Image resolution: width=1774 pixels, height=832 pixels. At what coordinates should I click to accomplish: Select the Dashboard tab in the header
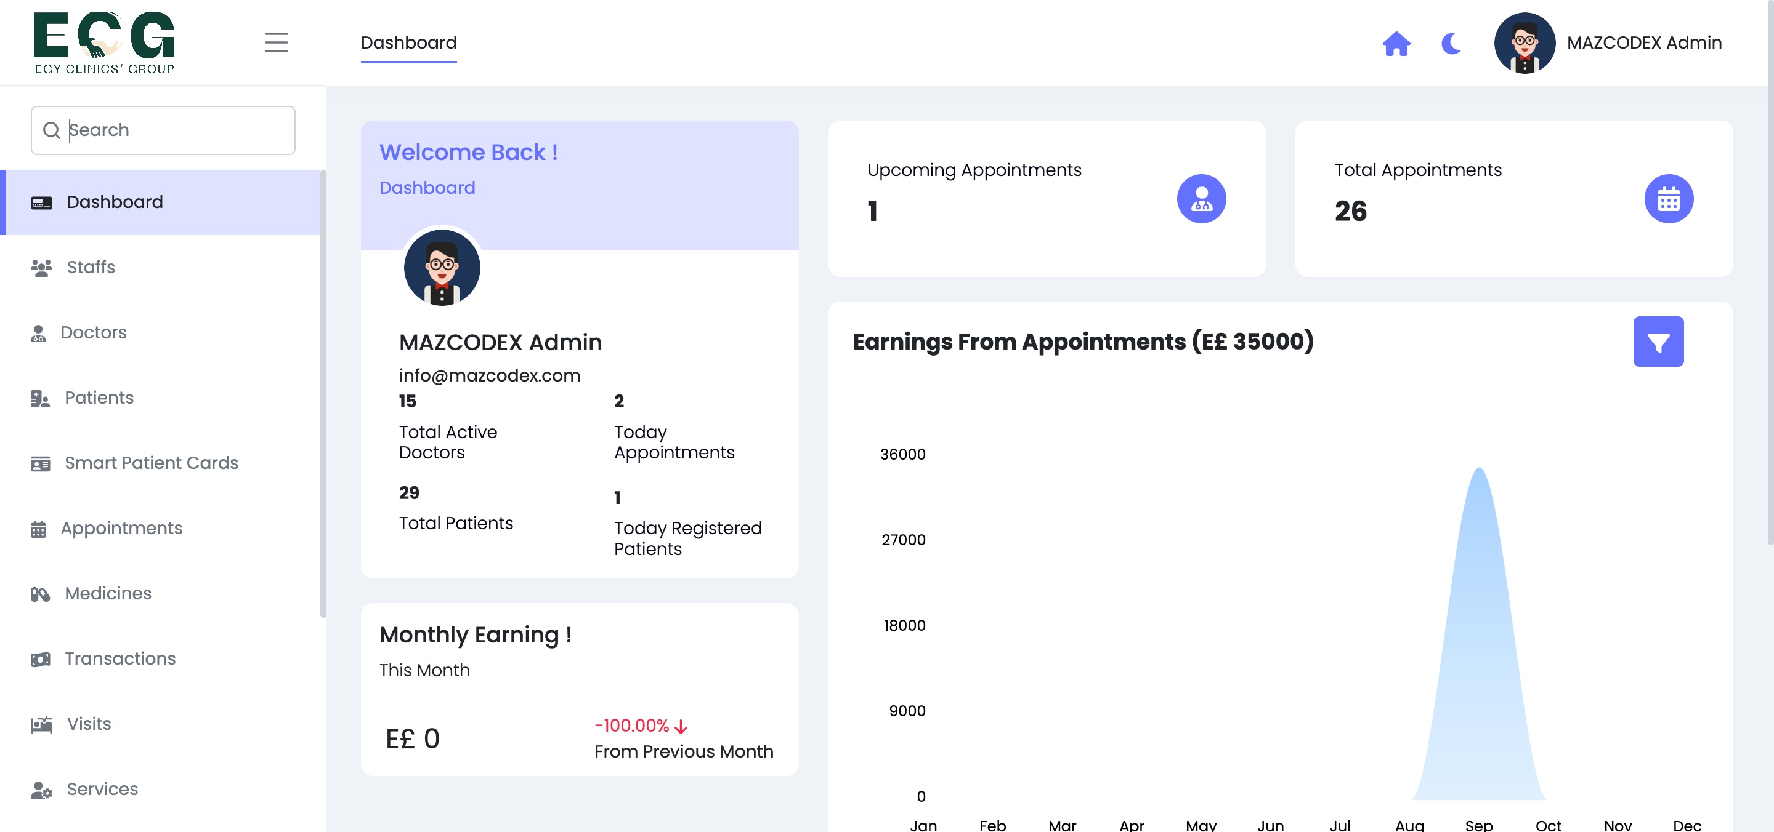click(408, 42)
